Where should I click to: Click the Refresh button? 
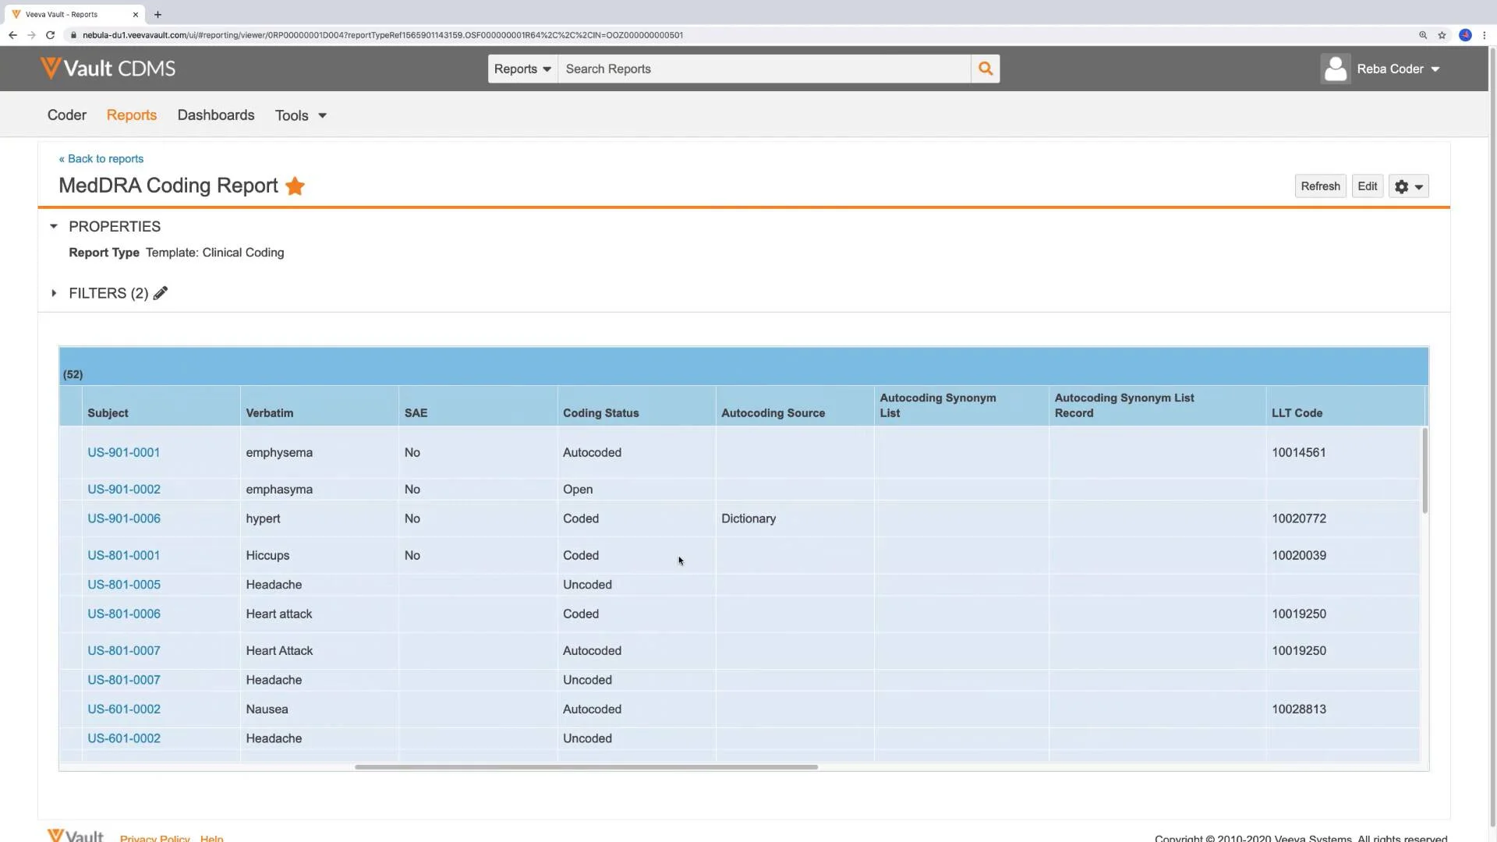[1320, 186]
